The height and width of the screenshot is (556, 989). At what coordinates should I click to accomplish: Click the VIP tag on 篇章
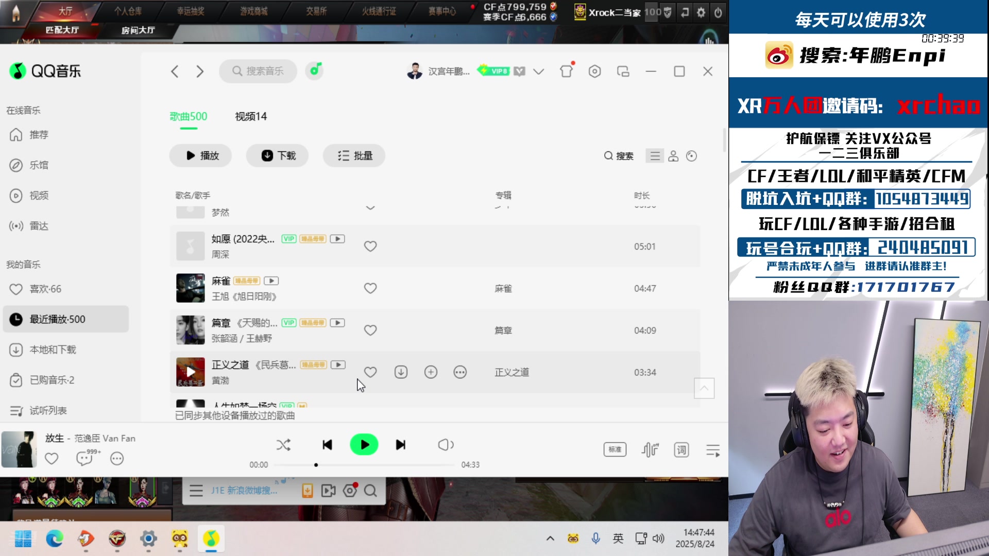click(288, 323)
